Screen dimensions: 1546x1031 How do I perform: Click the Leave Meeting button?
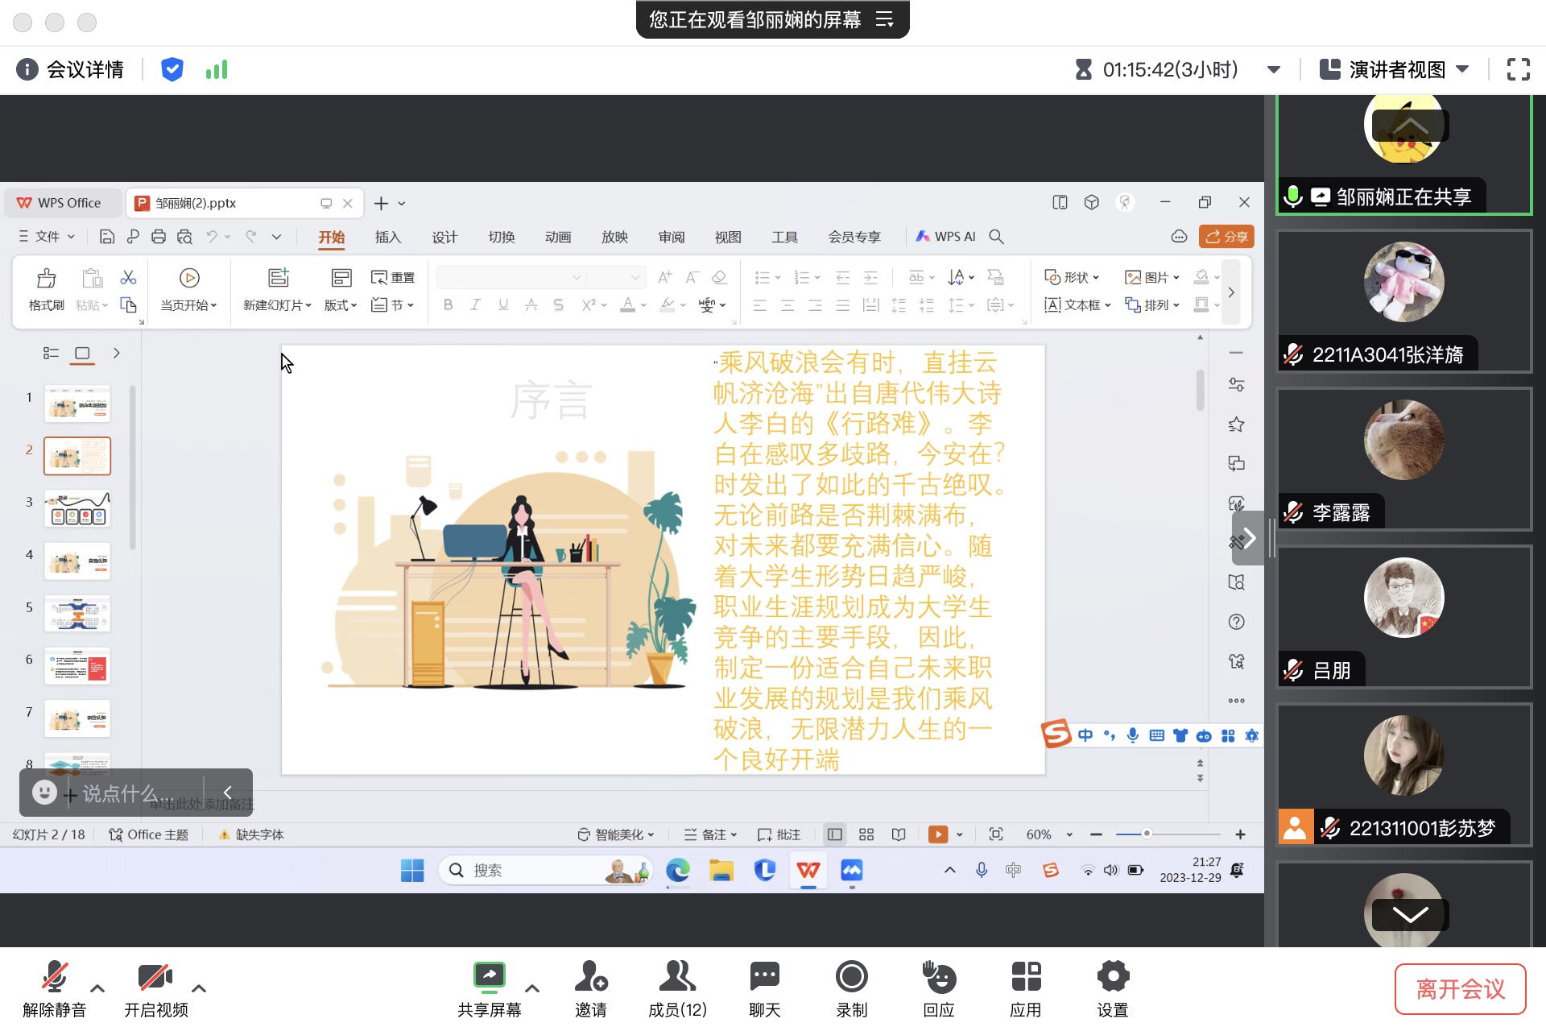point(1461,989)
